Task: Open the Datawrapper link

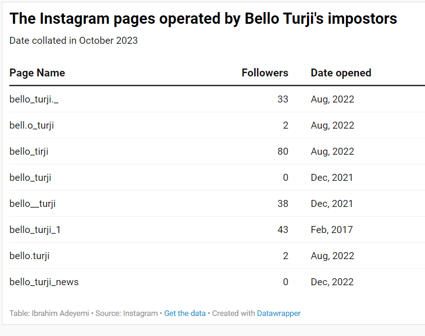Action: coord(279,313)
